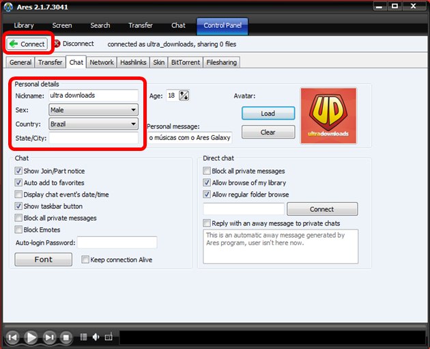Toggle Allow browse of my library

click(207, 183)
